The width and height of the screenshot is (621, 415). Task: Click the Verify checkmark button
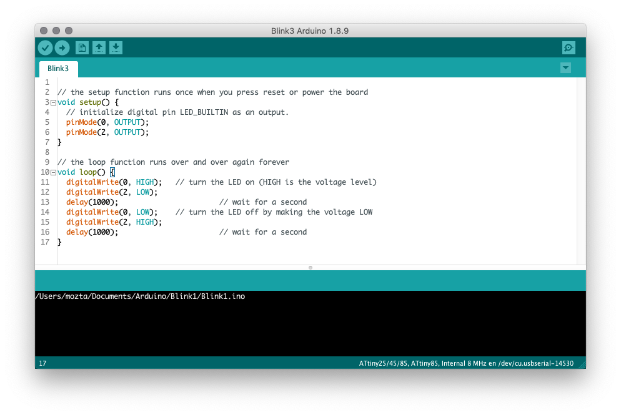(46, 48)
